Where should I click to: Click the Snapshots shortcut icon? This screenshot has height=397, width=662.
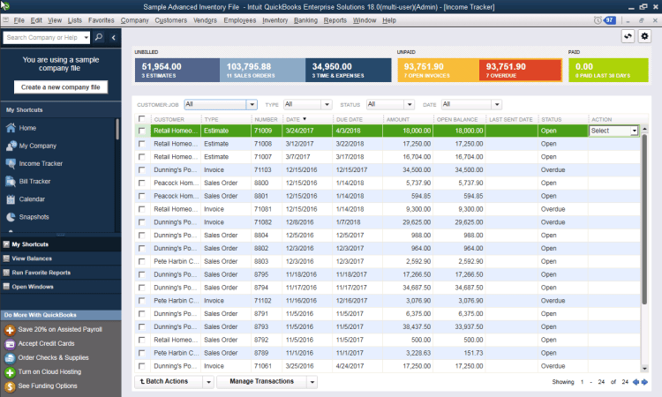11,216
